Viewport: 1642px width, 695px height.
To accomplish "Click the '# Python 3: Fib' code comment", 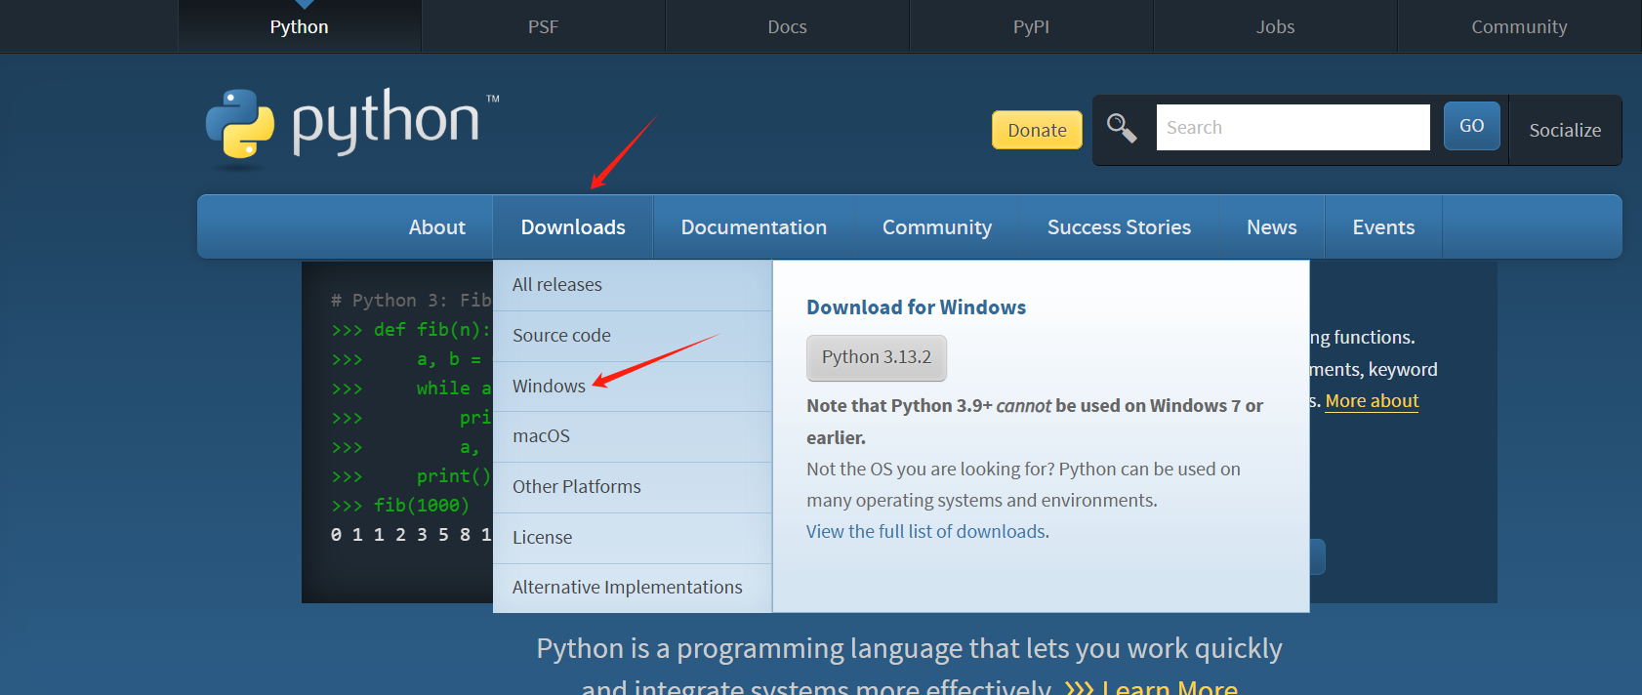I will 411,300.
